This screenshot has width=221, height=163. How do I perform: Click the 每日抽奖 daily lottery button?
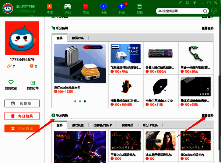click(x=22, y=116)
